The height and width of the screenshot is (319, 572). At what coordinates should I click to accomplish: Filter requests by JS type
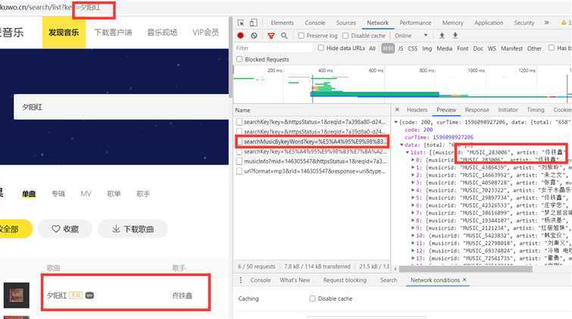pyautogui.click(x=401, y=48)
